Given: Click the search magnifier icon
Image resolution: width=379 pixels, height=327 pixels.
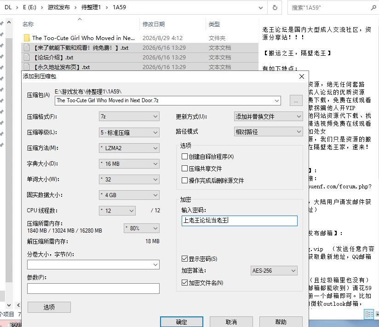Looking at the screenshot, I should coord(373,8).
